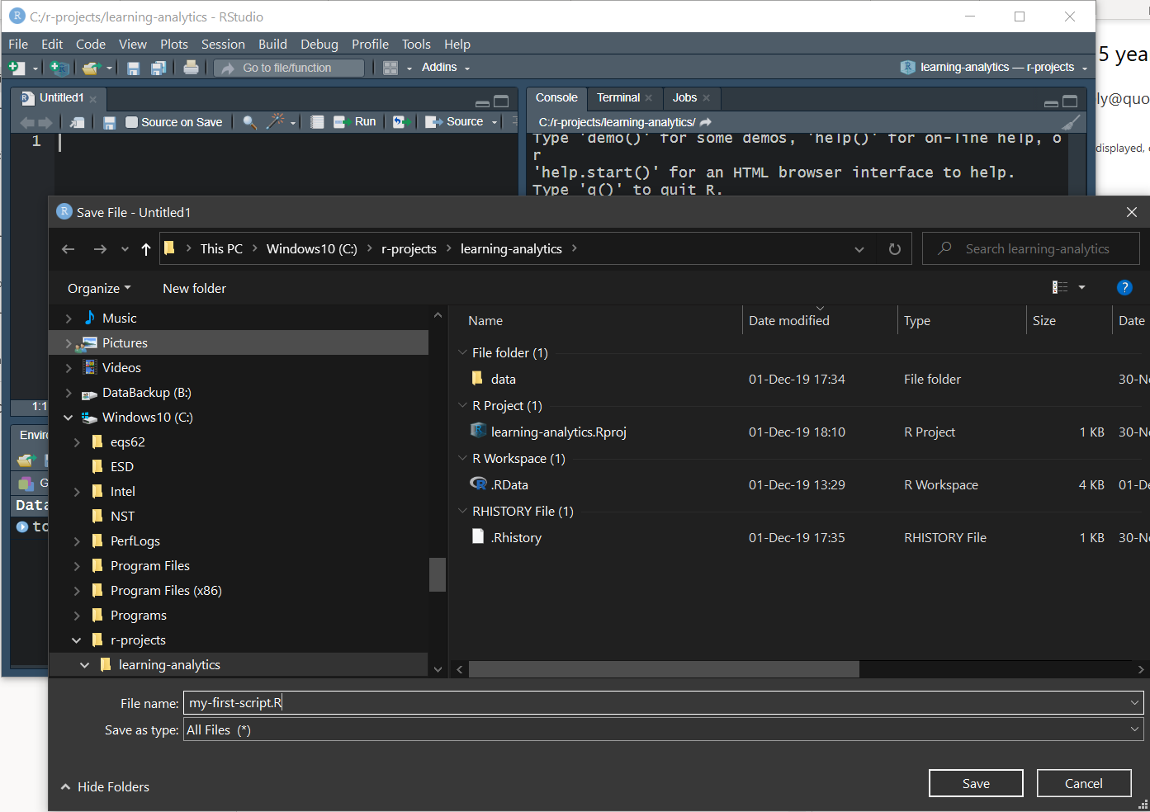Change the file view layout icon
This screenshot has height=812, width=1150.
coord(1060,287)
